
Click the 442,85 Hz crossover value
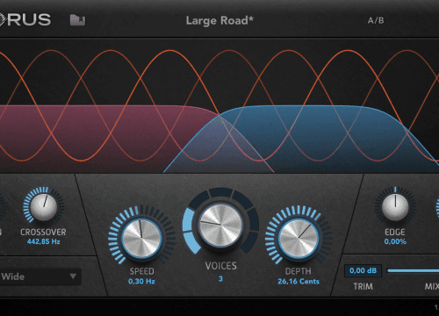tap(44, 241)
